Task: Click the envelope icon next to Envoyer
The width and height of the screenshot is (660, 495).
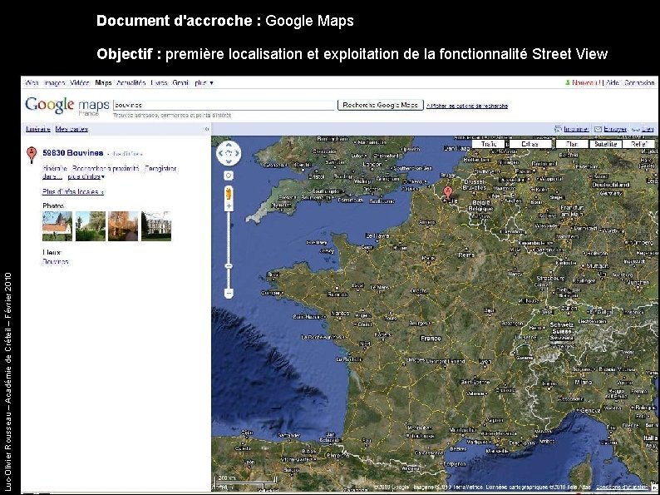Action: coord(598,129)
